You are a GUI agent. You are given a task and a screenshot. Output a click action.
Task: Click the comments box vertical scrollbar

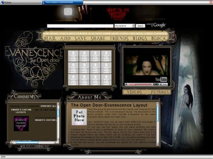pos(58,122)
